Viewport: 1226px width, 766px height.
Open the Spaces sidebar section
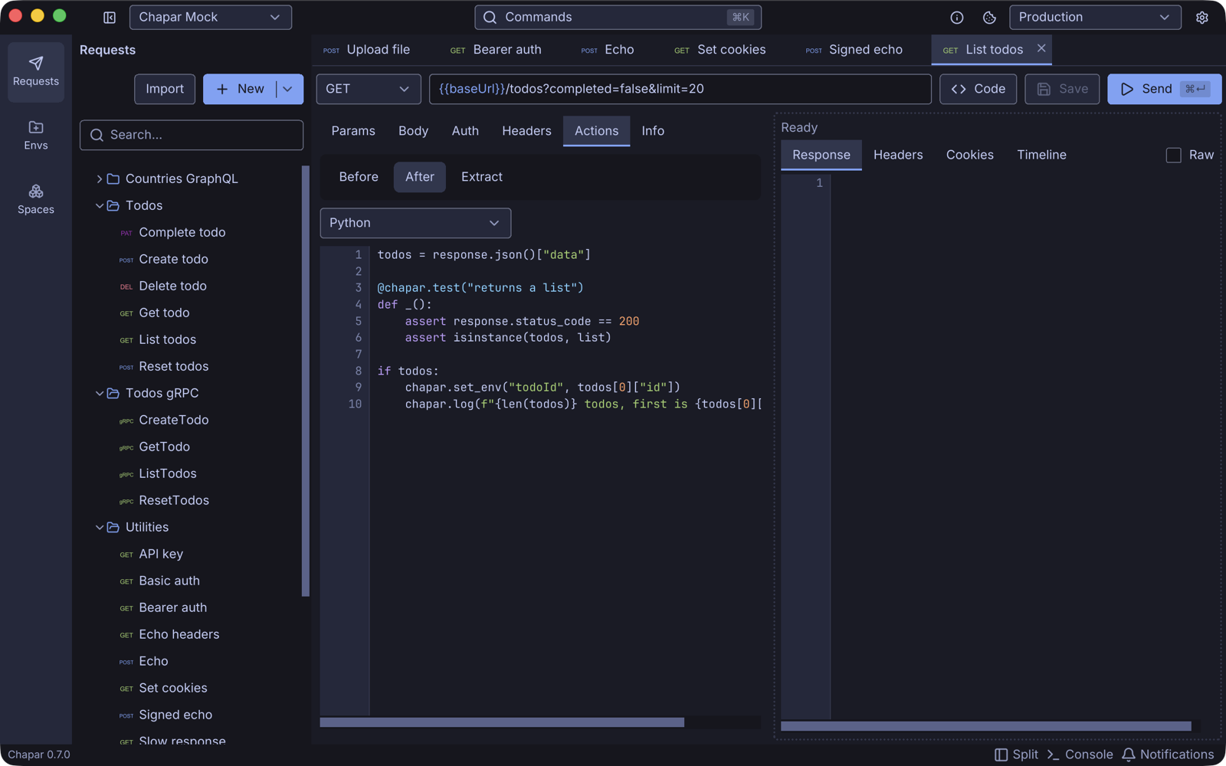tap(36, 199)
